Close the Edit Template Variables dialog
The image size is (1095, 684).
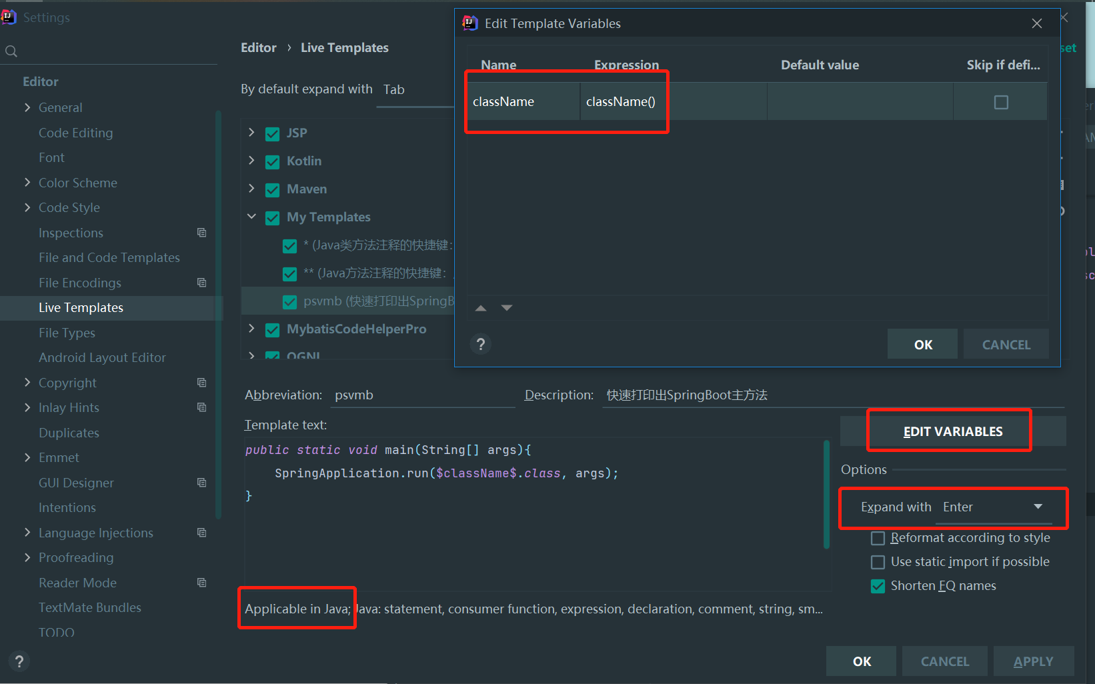coord(1037,23)
